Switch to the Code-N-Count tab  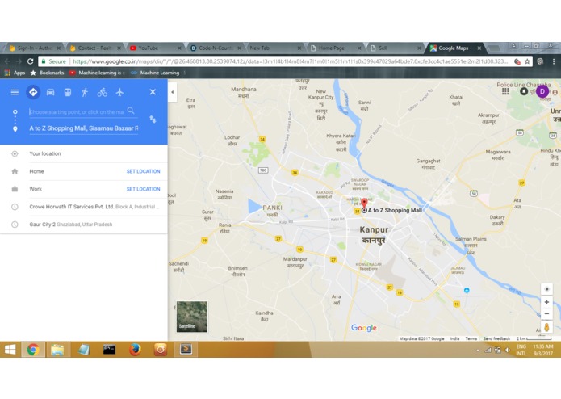tap(216, 48)
